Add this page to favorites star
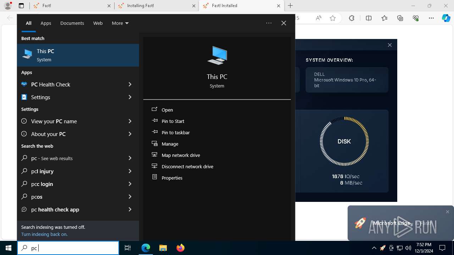454x255 pixels. pos(333,18)
